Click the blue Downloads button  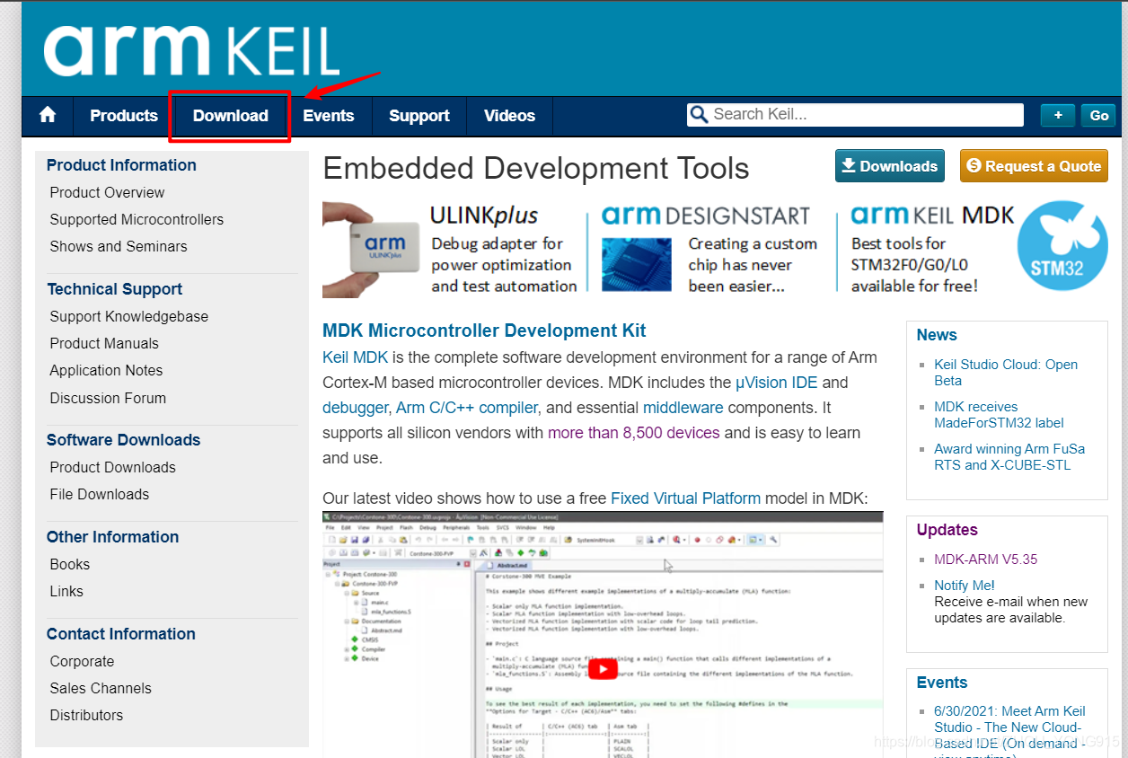tap(889, 166)
